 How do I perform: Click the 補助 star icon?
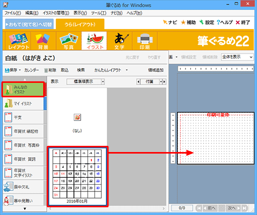[x=188, y=23]
